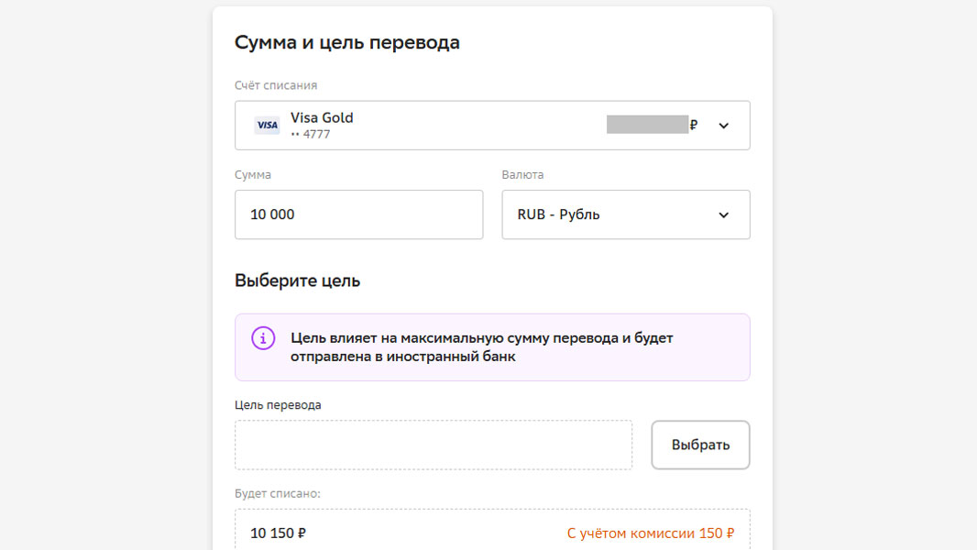This screenshot has height=550, width=977.
Task: Open the Visa Gold account dropdown
Action: tap(492, 126)
